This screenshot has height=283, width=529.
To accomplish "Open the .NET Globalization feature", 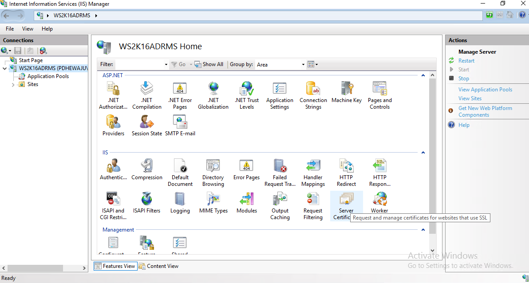I will (x=213, y=96).
